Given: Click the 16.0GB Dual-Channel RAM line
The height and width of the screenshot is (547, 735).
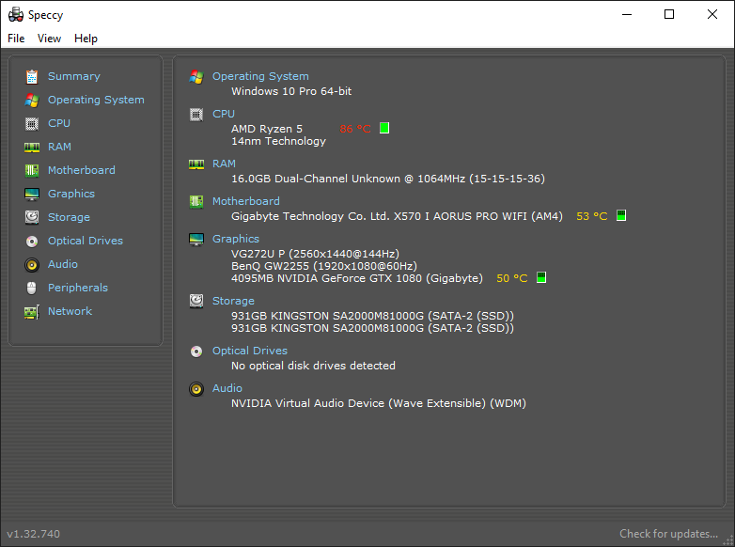Looking at the screenshot, I should [388, 179].
